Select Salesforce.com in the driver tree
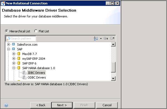167x109 pixels. [27, 45]
